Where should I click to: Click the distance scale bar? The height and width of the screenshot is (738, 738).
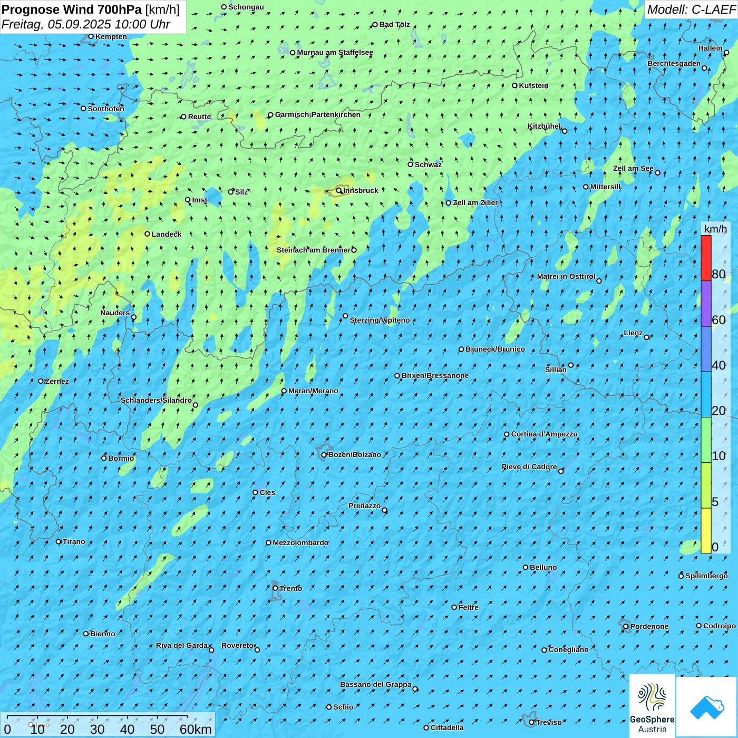pos(98,717)
